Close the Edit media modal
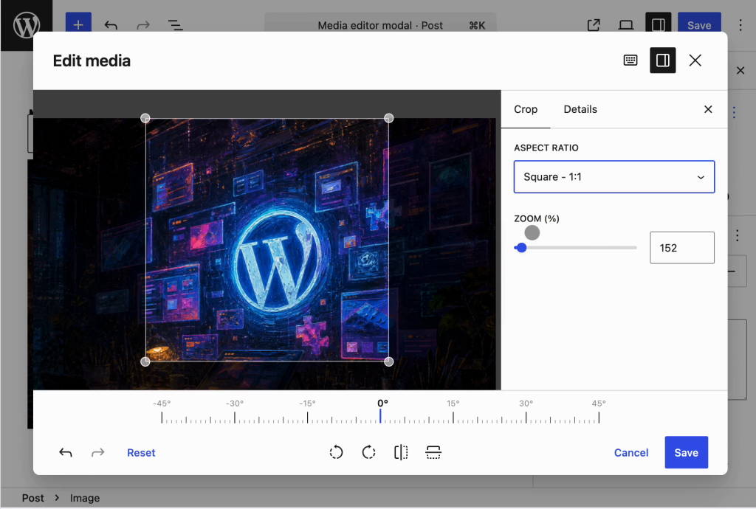 pyautogui.click(x=695, y=60)
